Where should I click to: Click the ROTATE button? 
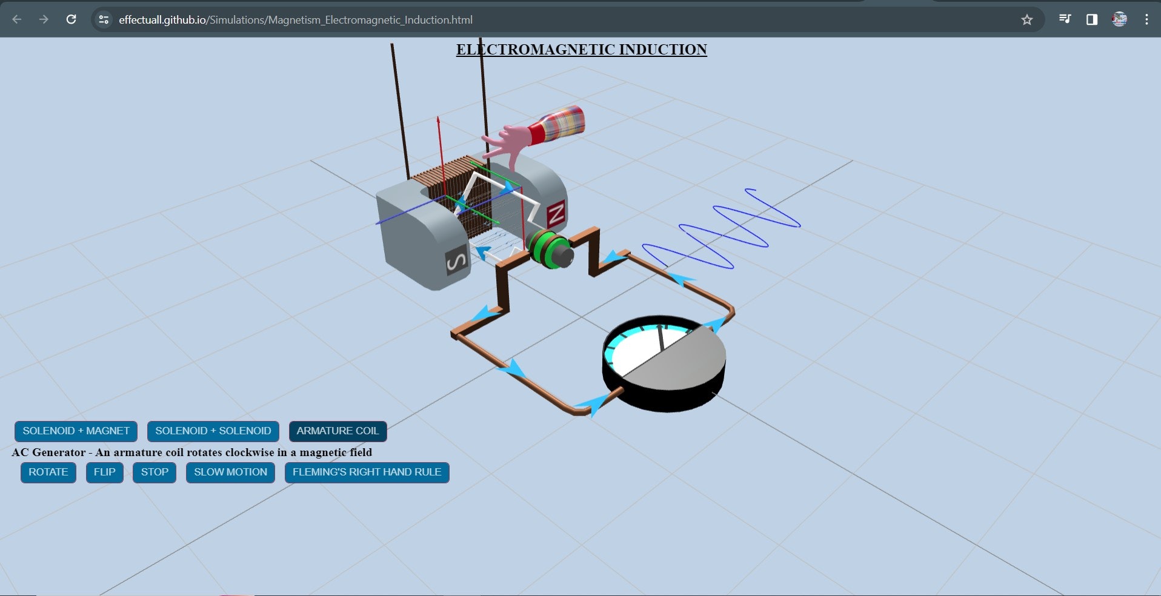coord(48,472)
